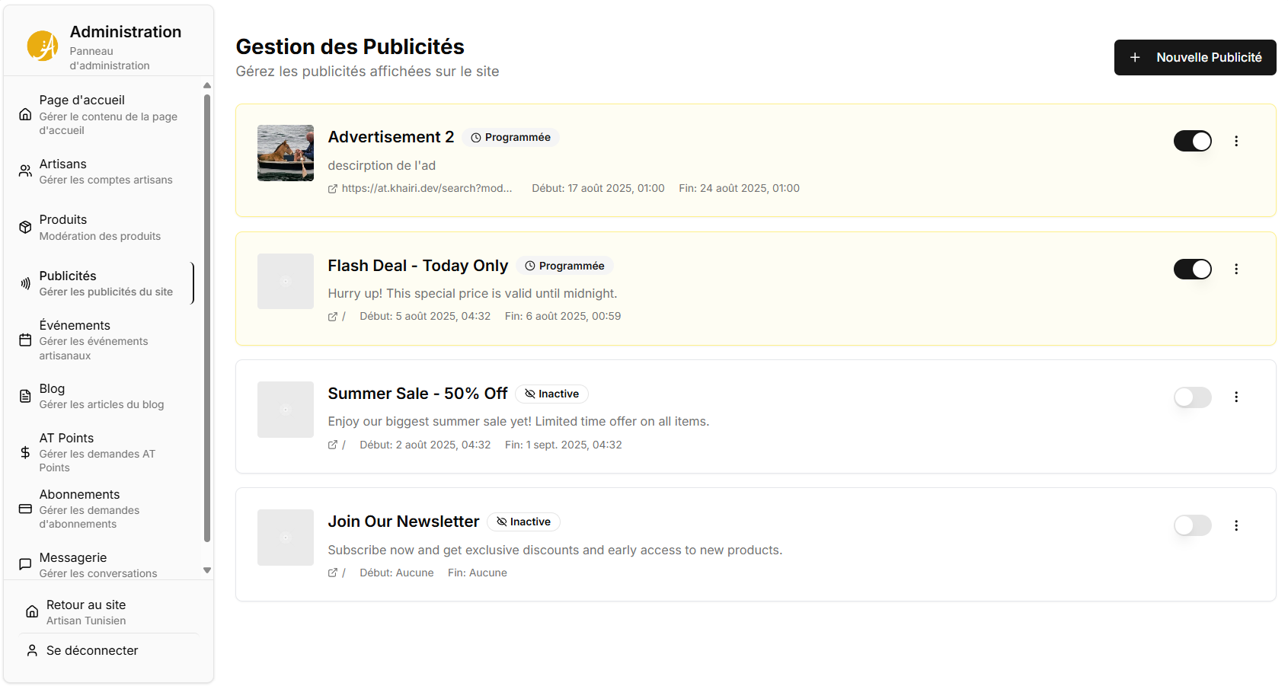Enable the Summer Sale toggle
This screenshot has height=686, width=1288.
[x=1192, y=397]
